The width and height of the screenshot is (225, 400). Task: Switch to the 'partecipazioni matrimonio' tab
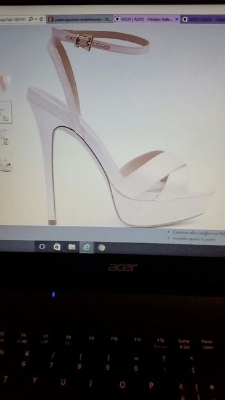point(80,19)
